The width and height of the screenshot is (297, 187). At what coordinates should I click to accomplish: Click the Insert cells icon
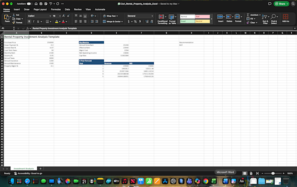pos(220,17)
